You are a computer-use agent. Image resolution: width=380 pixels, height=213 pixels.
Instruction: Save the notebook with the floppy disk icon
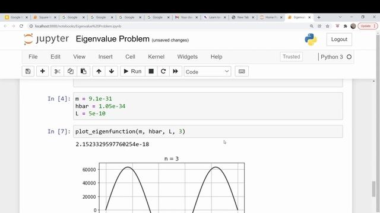pyautogui.click(x=28, y=71)
